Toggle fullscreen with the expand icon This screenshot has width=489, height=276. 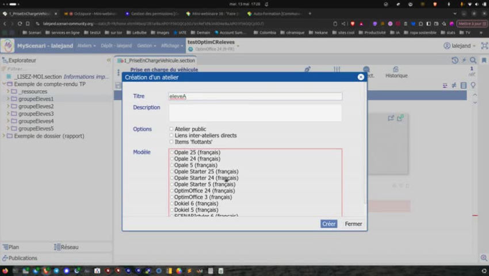coord(484,45)
